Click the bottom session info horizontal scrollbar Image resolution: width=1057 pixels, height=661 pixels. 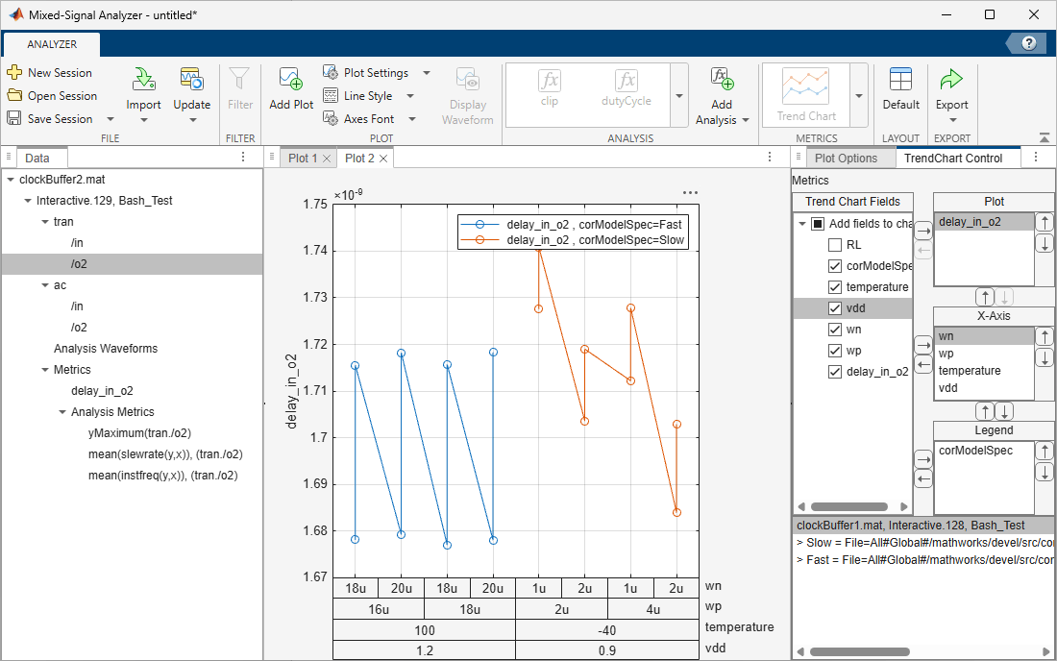pyautogui.click(x=859, y=651)
